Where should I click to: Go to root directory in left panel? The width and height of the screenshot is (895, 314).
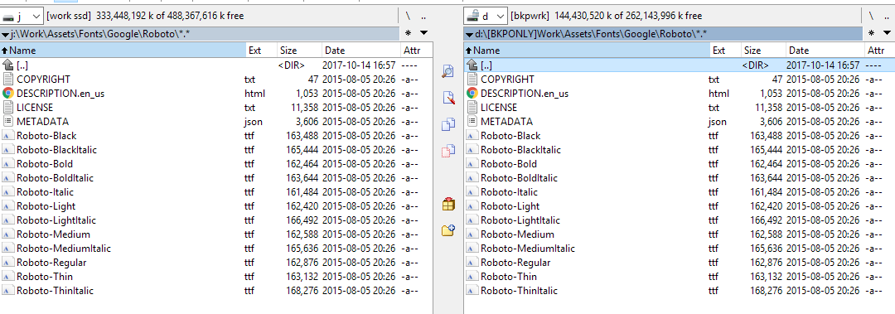408,16
